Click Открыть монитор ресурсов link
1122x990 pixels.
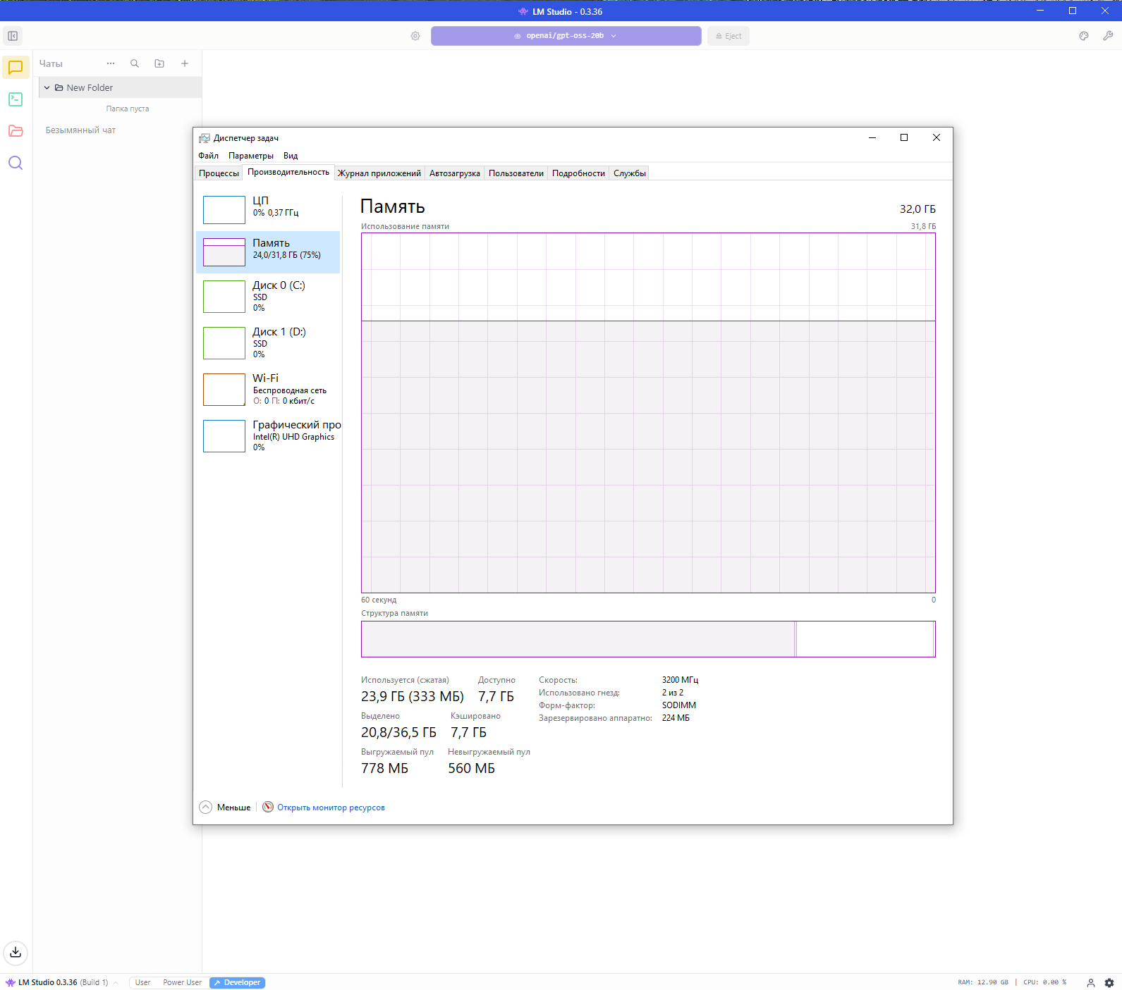click(x=331, y=808)
